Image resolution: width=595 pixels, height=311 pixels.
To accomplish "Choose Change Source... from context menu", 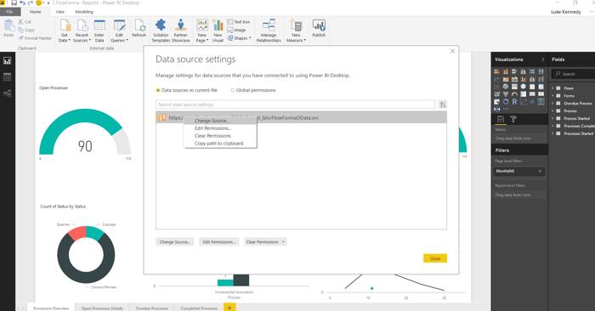I will pyautogui.click(x=220, y=121).
